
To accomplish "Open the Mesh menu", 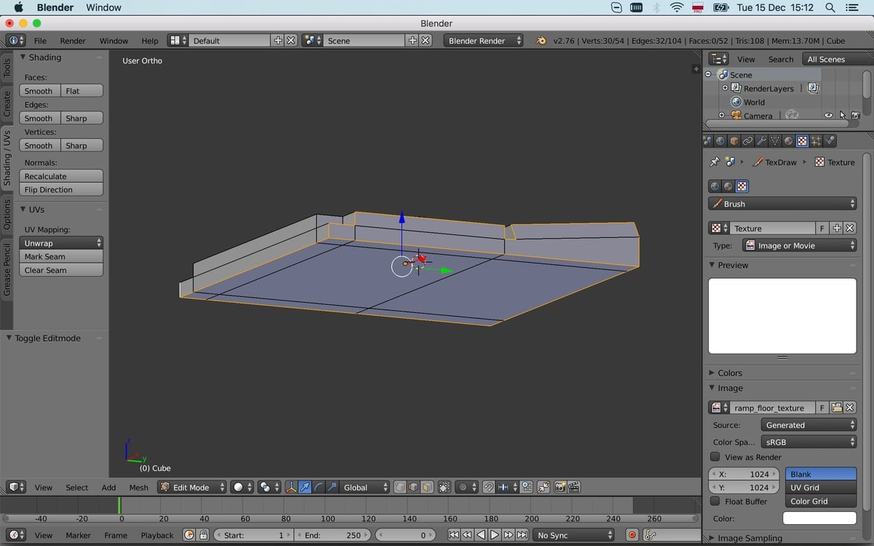I will [x=138, y=487].
